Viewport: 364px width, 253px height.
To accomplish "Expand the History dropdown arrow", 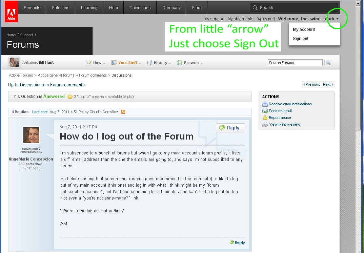I will coord(170,63).
